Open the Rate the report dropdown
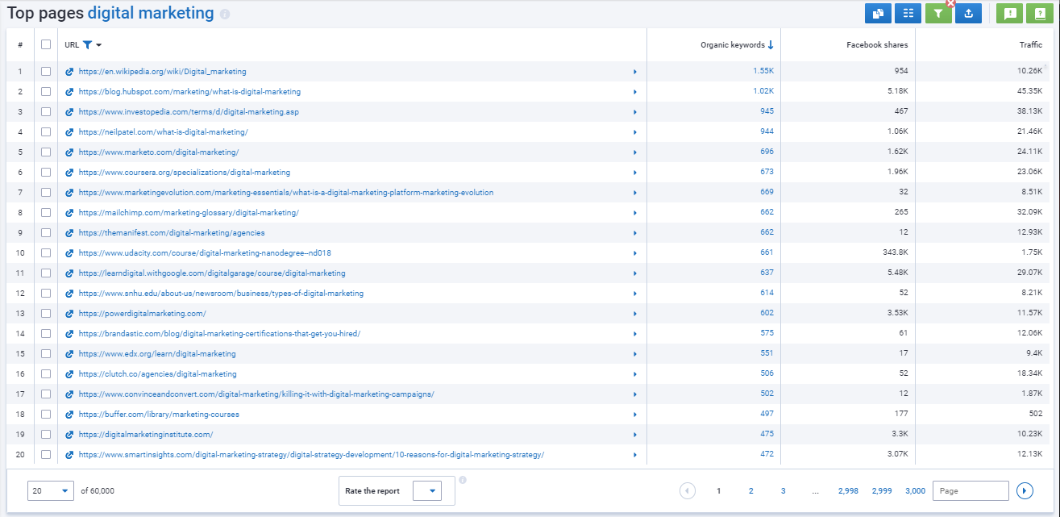This screenshot has width=1060, height=517. coord(428,490)
